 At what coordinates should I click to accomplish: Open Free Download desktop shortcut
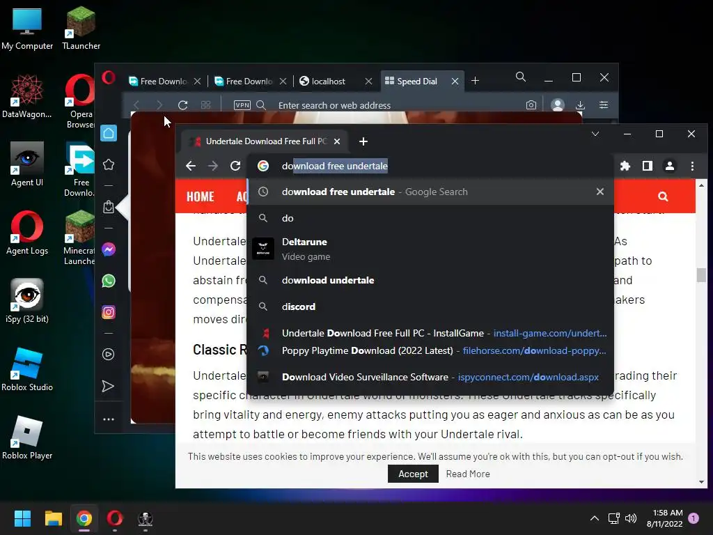pyautogui.click(x=79, y=169)
